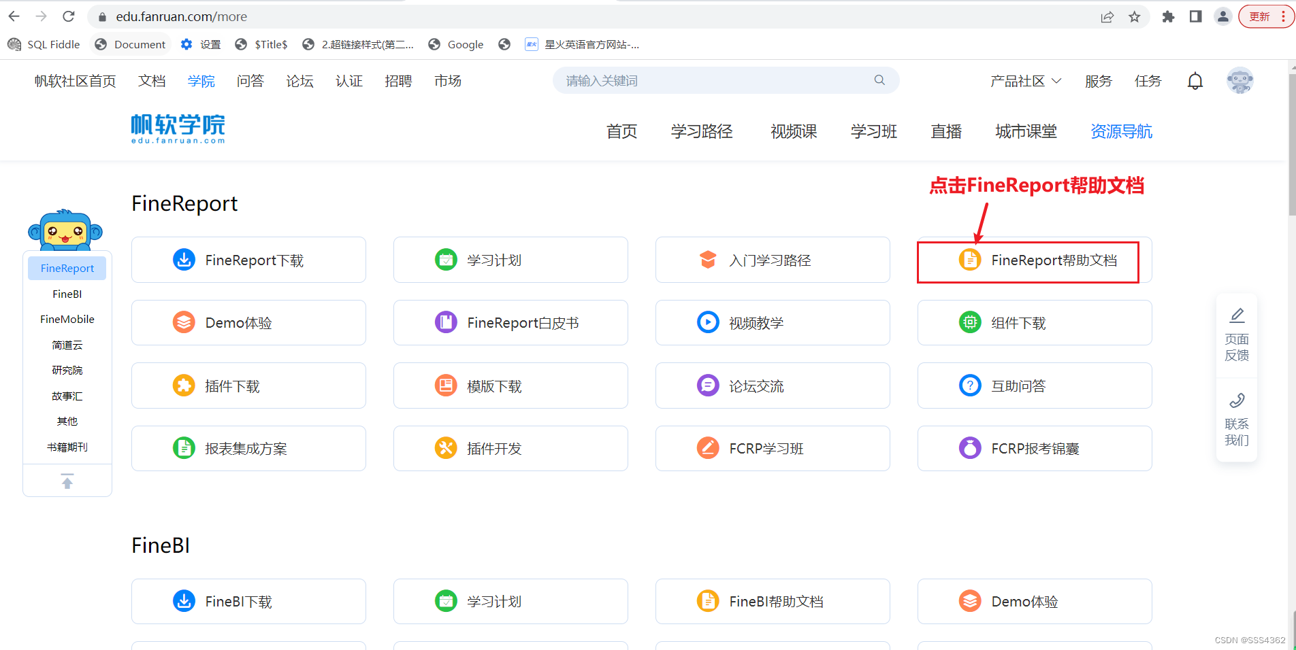Jump to 其他 in sidebar
Viewport: 1296px width, 650px height.
tap(67, 421)
